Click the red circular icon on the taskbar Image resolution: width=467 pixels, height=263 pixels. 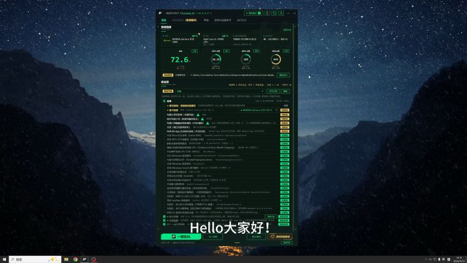pos(94,259)
